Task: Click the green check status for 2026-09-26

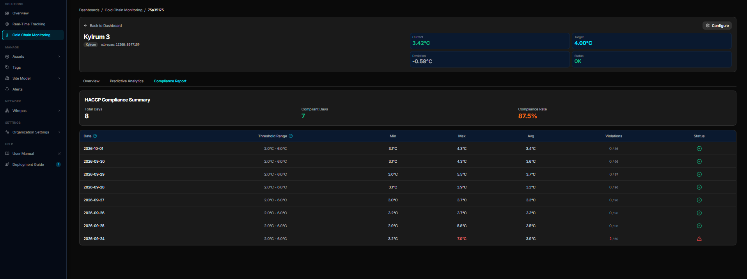Action: click(699, 213)
